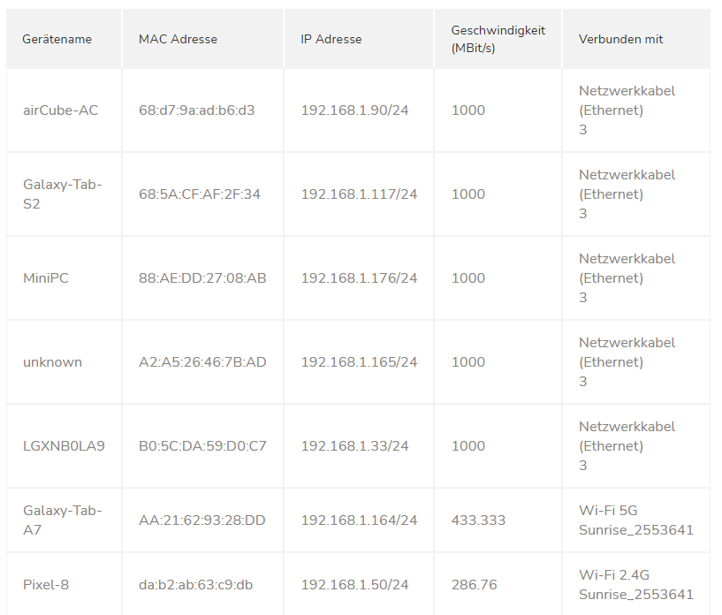The width and height of the screenshot is (722, 615).
Task: Select the airCube-AC device name
Action: coord(61,110)
